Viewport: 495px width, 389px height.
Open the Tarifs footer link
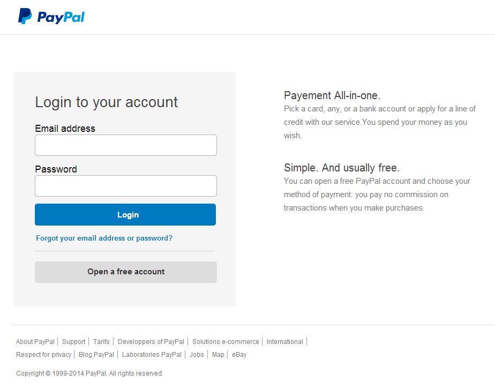coord(101,342)
